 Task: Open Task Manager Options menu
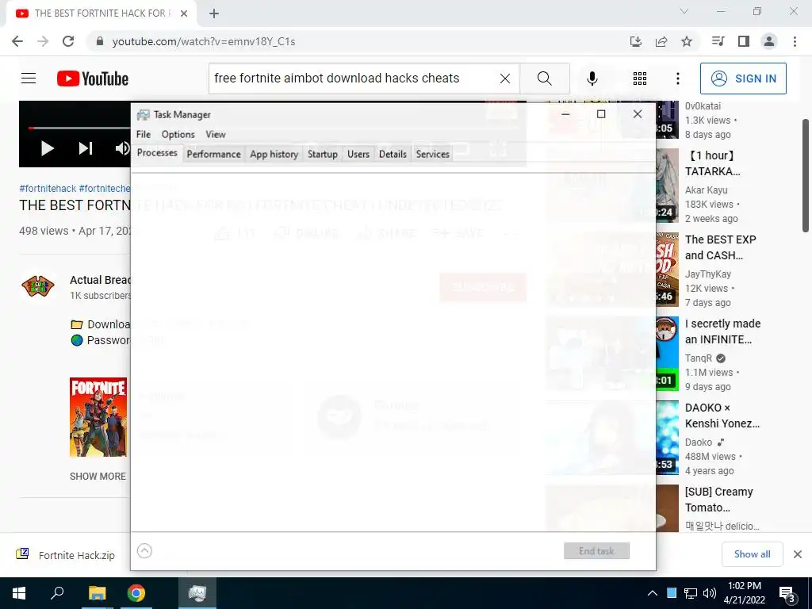tap(178, 135)
